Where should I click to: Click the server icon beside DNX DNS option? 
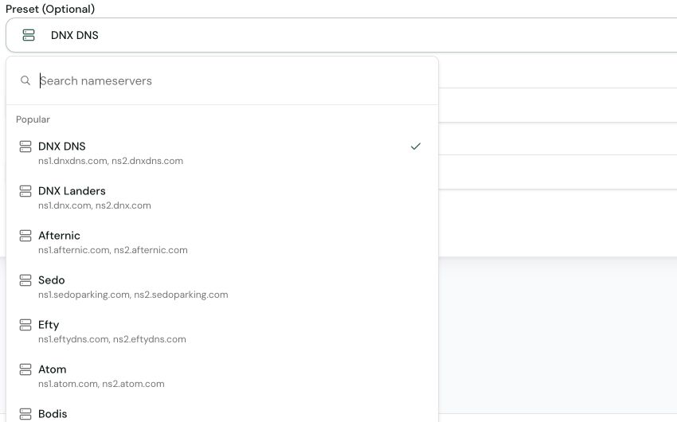tap(25, 147)
